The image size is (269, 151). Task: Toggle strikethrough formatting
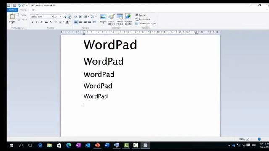46,22
